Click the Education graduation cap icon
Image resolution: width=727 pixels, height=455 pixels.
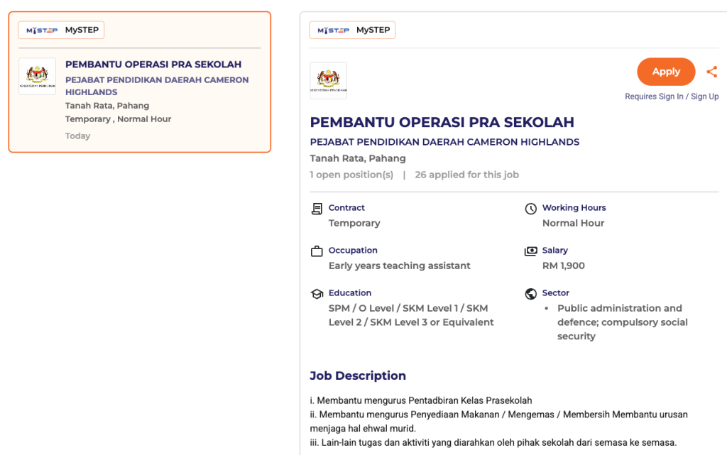(317, 294)
